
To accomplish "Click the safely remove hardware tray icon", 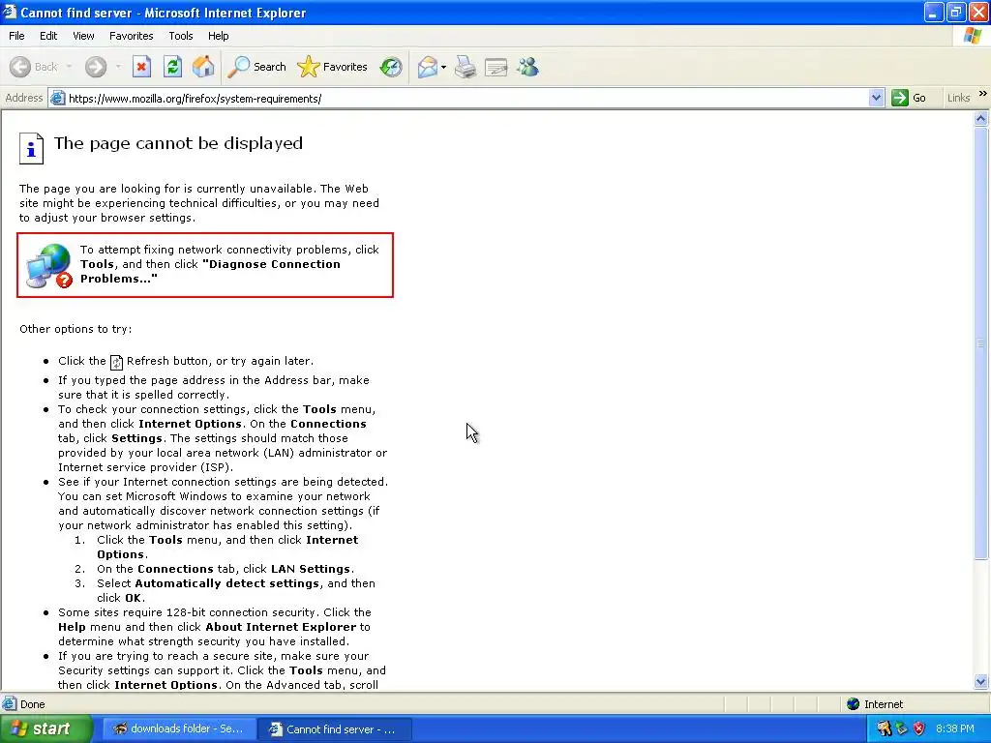I will tap(902, 728).
